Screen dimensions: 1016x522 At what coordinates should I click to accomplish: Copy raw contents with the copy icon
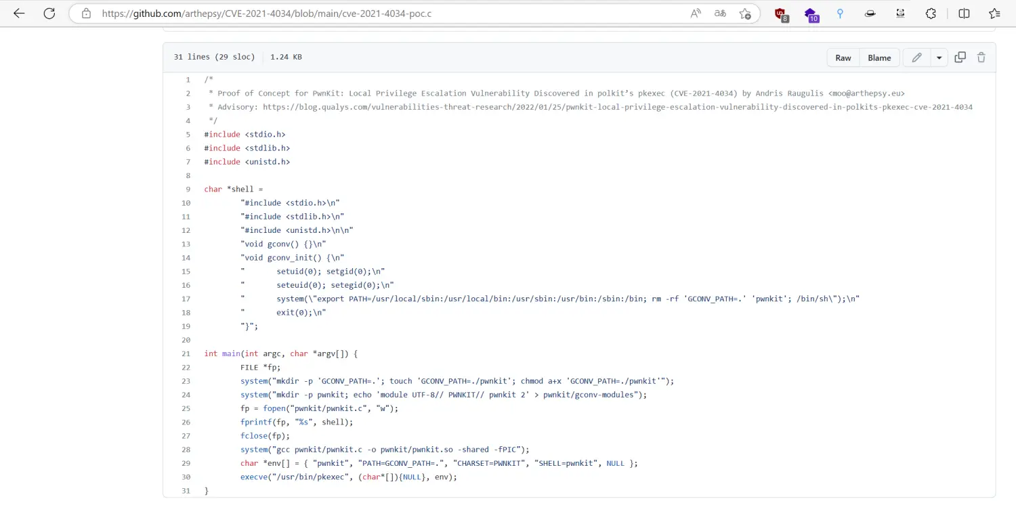[x=960, y=58]
